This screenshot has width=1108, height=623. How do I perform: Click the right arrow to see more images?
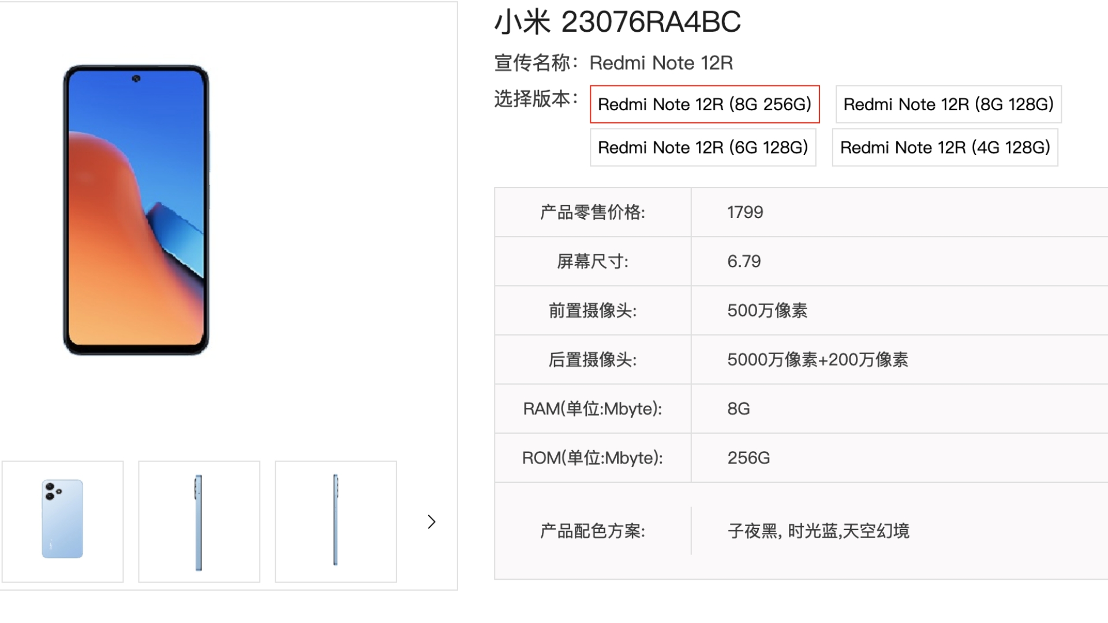(x=432, y=521)
